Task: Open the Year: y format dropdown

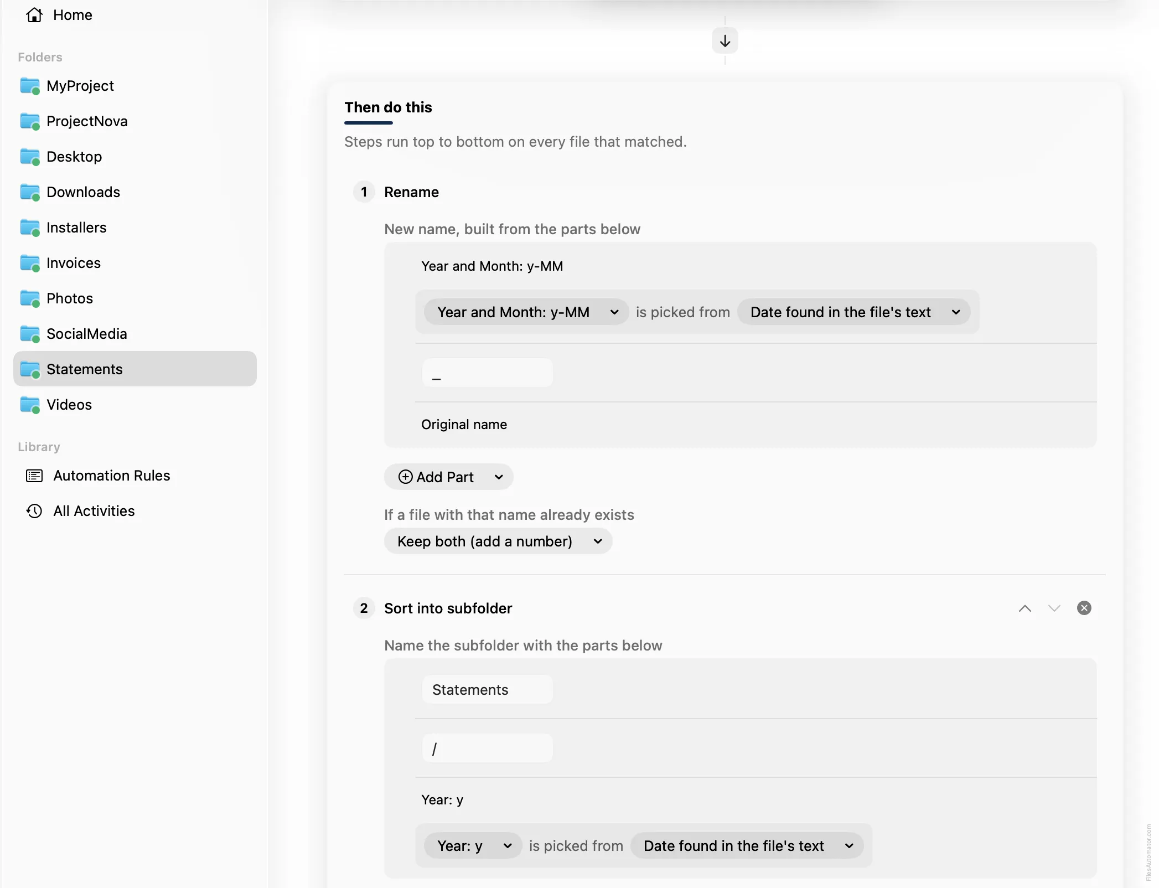Action: coord(473,846)
